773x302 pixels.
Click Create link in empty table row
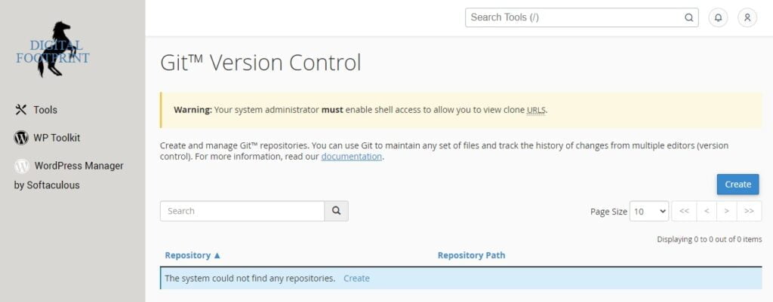click(x=356, y=279)
